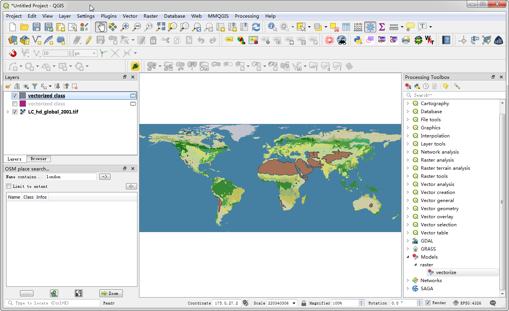Screen dimensions: 509x311
Task: Expand the Raster analysis group
Action: pos(408,160)
